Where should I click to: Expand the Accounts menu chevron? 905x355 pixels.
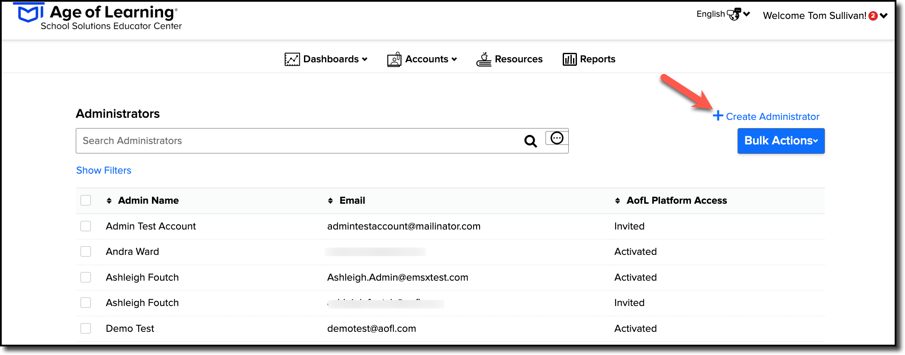pos(454,59)
